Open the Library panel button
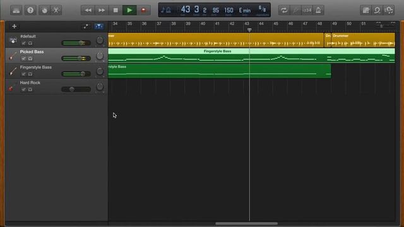This screenshot has height=227, width=404. (x=16, y=10)
